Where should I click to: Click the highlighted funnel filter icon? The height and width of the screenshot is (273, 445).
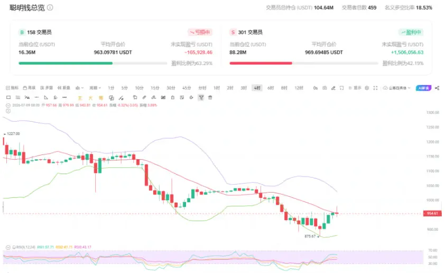(201, 97)
